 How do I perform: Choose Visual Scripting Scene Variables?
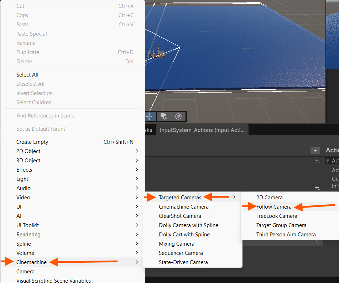(x=53, y=281)
